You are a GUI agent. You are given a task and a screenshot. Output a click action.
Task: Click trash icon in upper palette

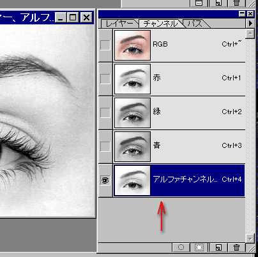(236, 3)
